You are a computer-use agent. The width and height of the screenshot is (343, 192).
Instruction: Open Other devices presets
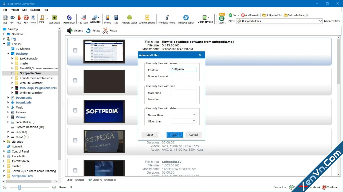click(205, 19)
